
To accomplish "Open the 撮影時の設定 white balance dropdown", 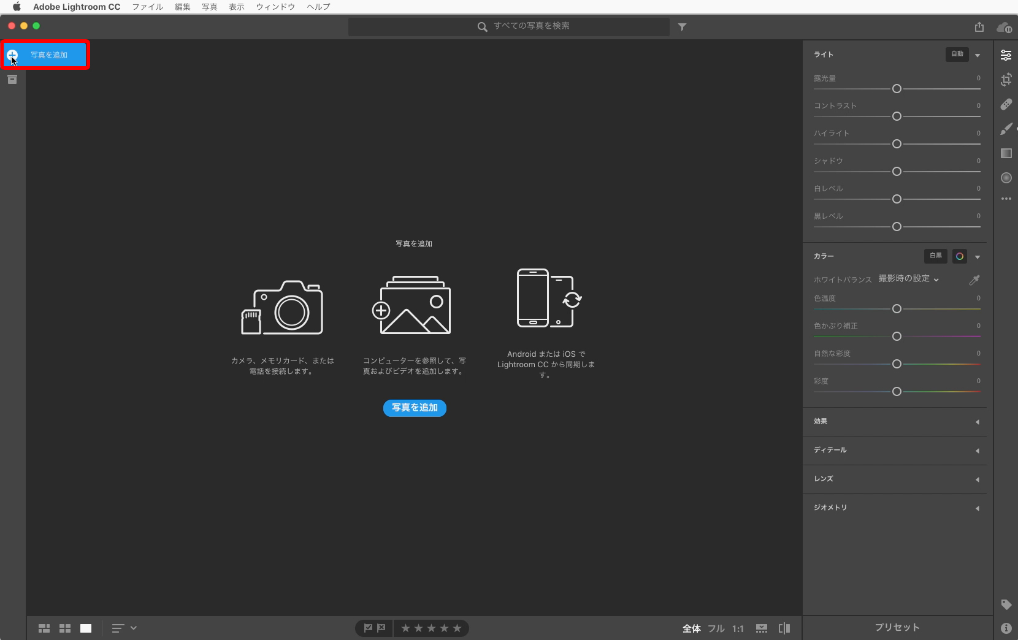I will click(908, 279).
